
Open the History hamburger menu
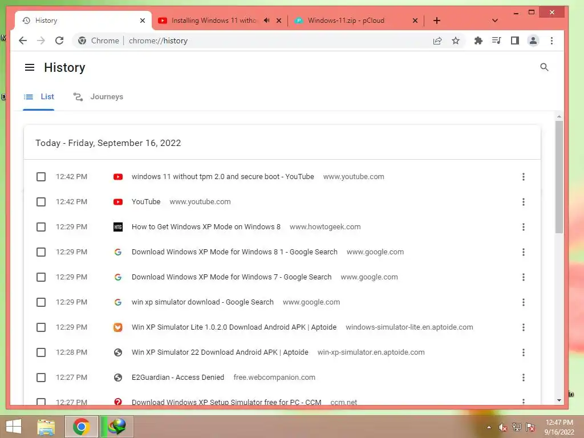(x=30, y=67)
